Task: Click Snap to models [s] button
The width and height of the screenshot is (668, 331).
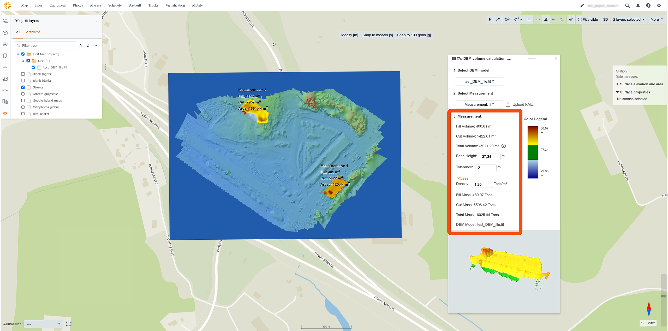Action: (x=377, y=35)
